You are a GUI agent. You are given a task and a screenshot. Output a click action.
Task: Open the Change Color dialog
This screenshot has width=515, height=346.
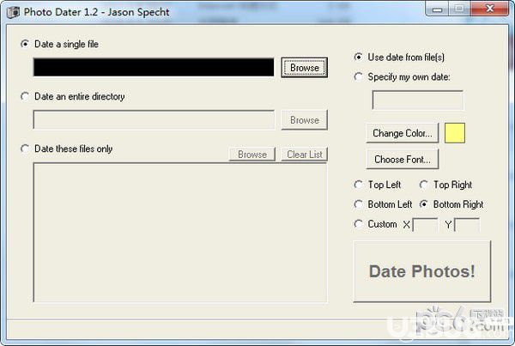(x=403, y=133)
